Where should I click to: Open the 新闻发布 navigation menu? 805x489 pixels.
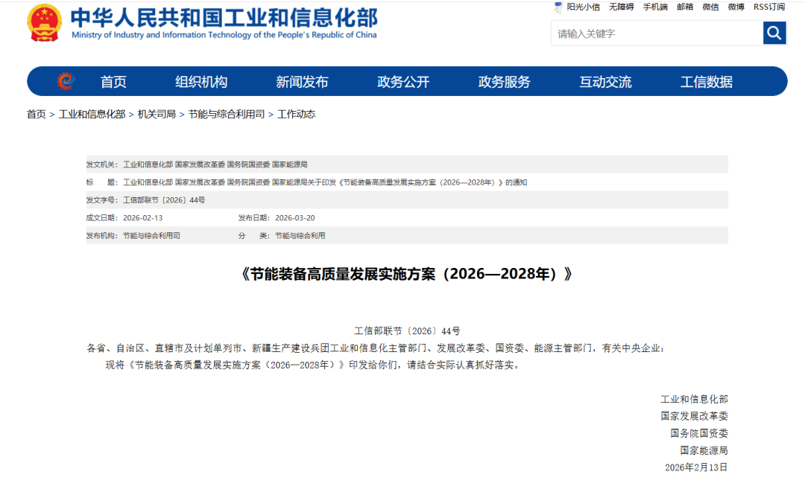click(302, 81)
